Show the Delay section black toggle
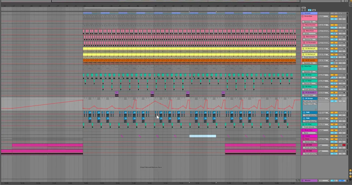Screen dimensions: 352x185 point(350,180)
